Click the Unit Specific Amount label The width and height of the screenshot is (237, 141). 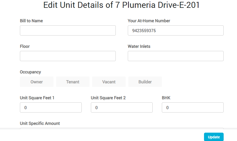point(40,123)
